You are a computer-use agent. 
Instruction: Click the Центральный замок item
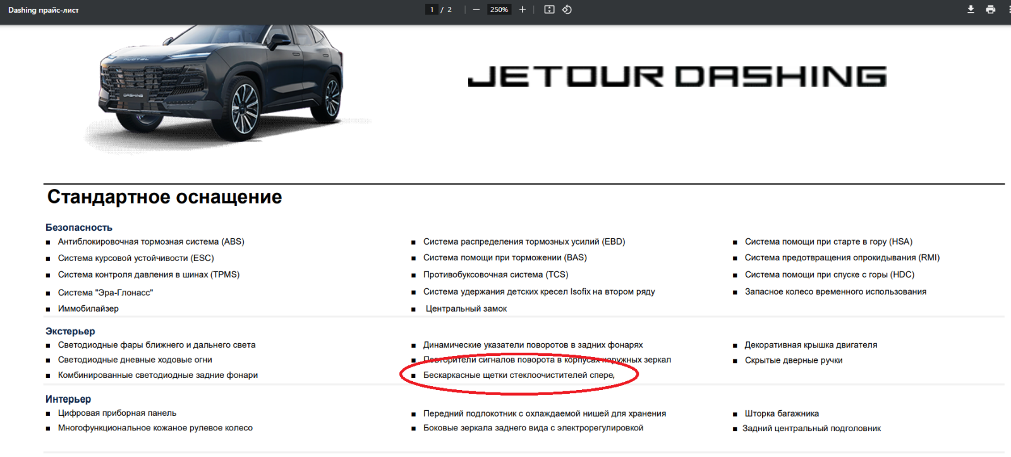click(466, 308)
